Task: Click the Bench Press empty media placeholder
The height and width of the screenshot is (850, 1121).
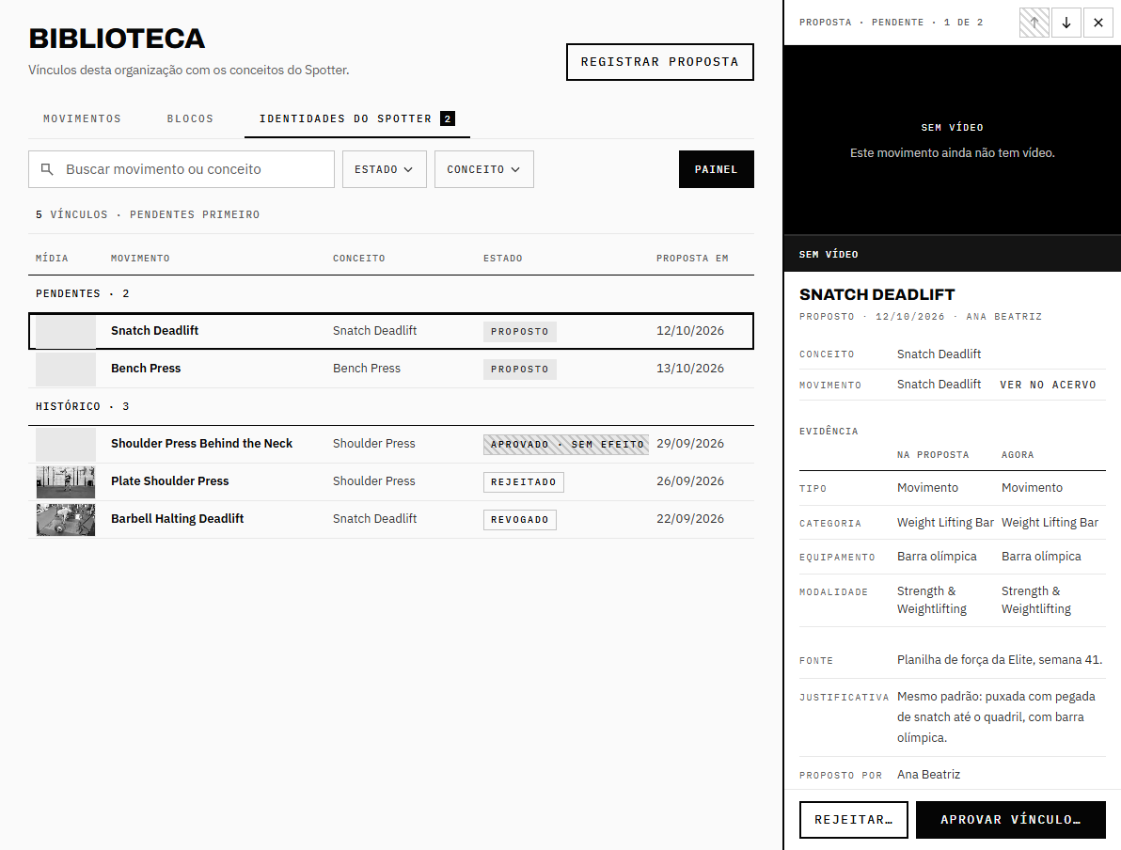Action: (66, 369)
